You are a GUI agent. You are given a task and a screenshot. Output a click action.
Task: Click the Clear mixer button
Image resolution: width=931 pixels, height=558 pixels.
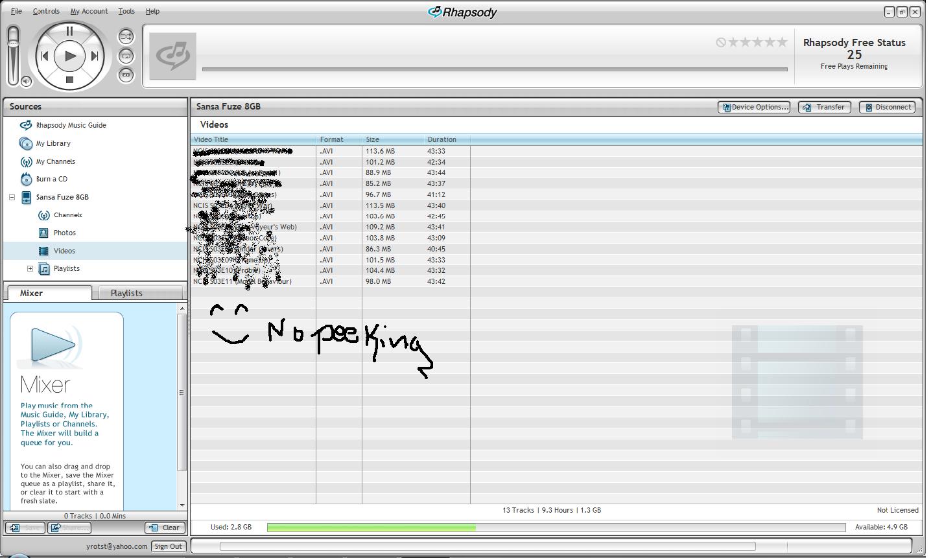pyautogui.click(x=165, y=528)
